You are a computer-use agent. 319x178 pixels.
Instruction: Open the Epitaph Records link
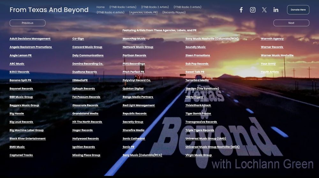[x=84, y=88]
